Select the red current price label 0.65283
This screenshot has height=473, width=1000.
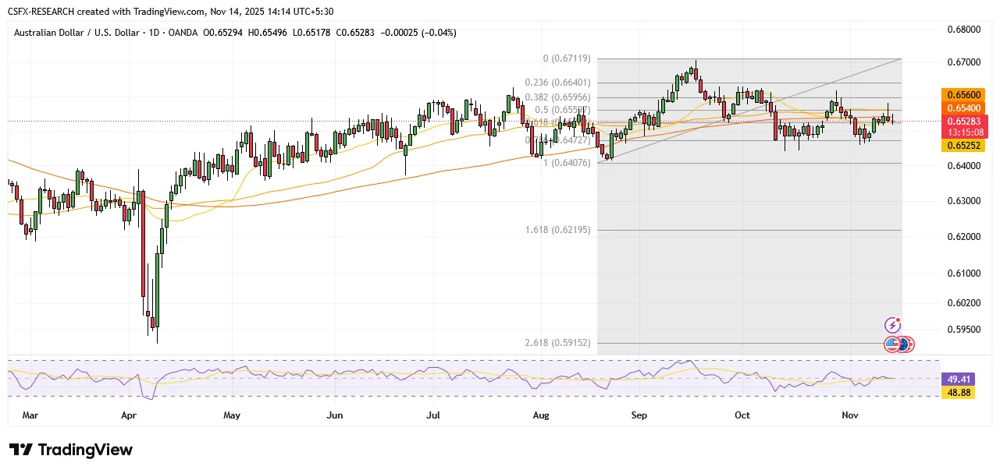966,121
